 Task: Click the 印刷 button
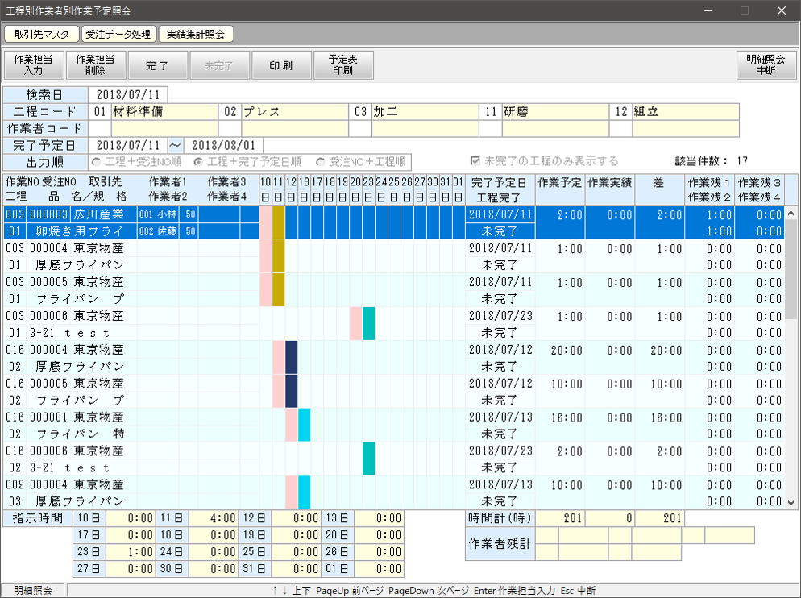pyautogui.click(x=281, y=65)
